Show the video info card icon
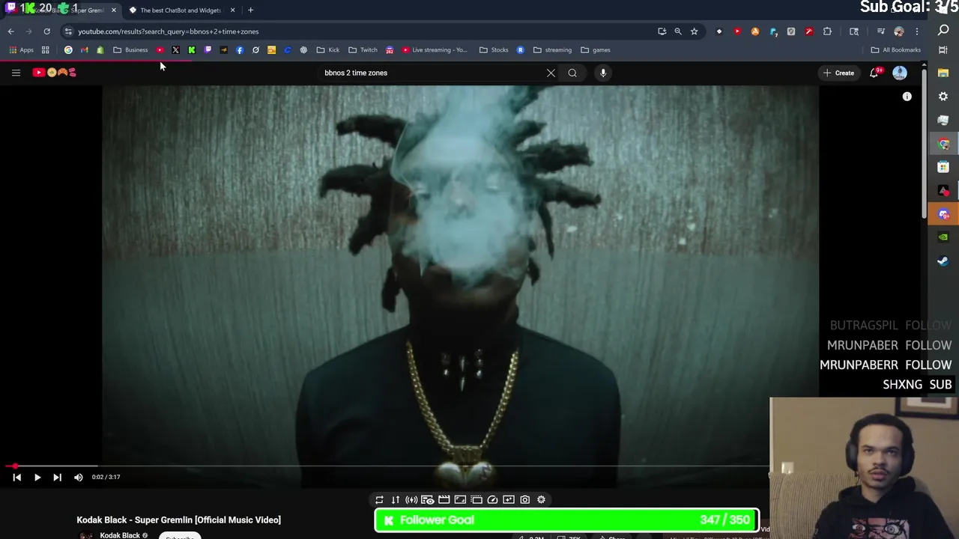 click(907, 97)
